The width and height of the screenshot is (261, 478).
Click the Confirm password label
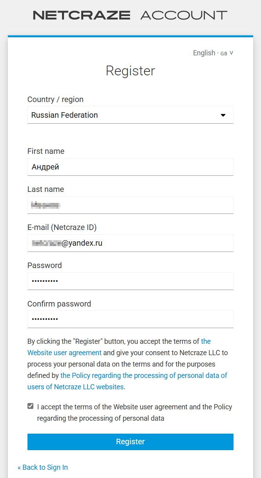pos(59,304)
